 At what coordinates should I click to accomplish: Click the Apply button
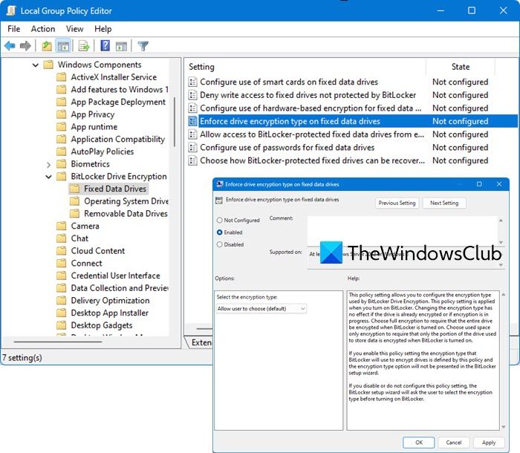coord(489,443)
